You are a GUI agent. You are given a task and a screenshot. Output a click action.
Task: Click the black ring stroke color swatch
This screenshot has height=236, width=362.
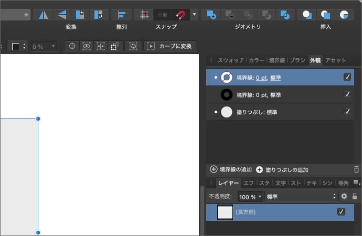[x=227, y=94]
